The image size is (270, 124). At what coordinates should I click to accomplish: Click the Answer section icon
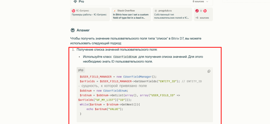coord(73,30)
